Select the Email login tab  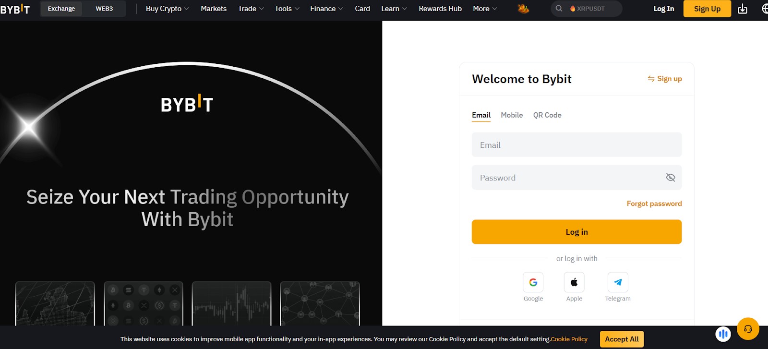[481, 115]
